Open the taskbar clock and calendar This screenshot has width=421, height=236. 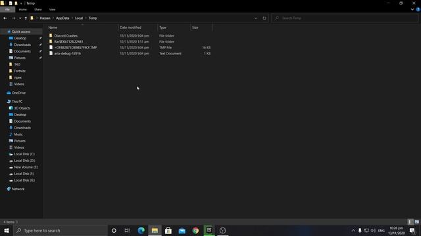click(x=396, y=230)
